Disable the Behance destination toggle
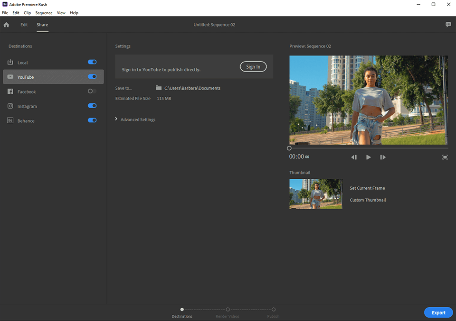 pyautogui.click(x=92, y=120)
